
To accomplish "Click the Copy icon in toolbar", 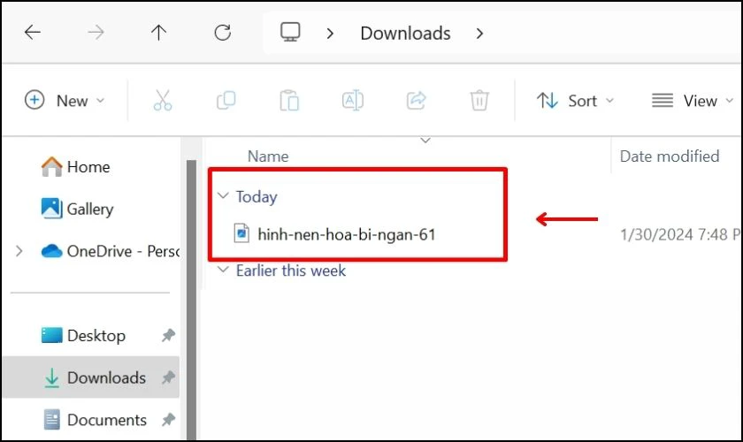I will tap(226, 101).
